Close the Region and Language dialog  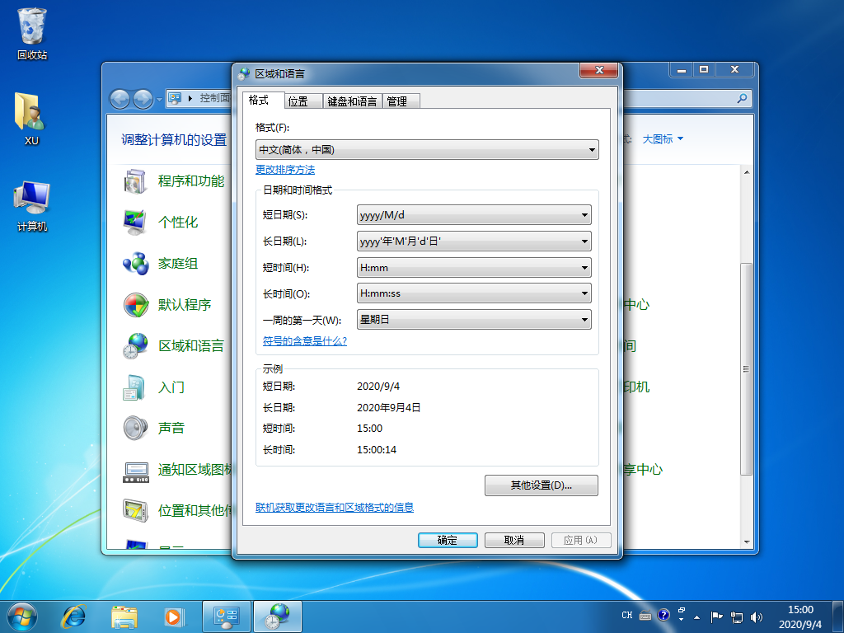(598, 70)
